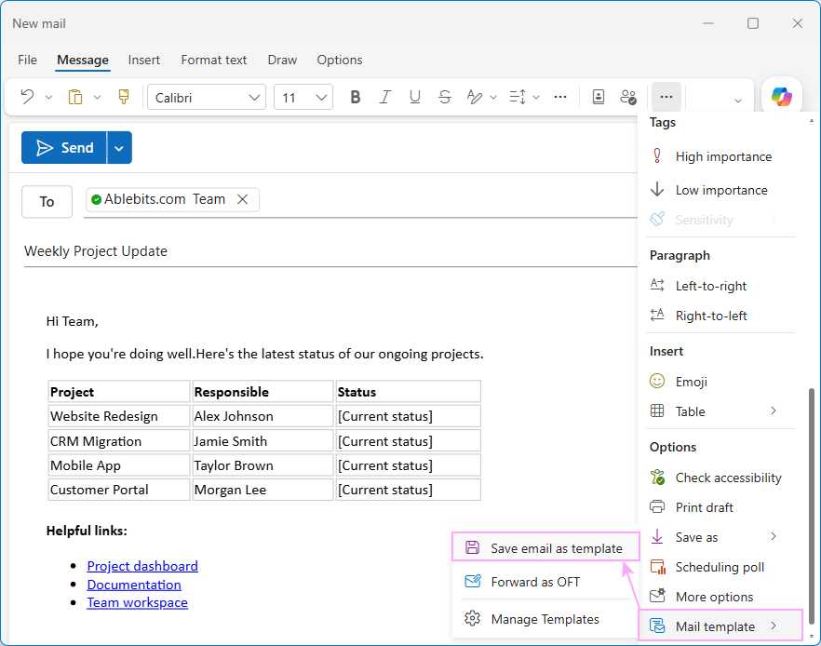Viewport: 821px width, 646px height.
Task: Click the menu scrollbar thumb
Action: [x=811, y=505]
